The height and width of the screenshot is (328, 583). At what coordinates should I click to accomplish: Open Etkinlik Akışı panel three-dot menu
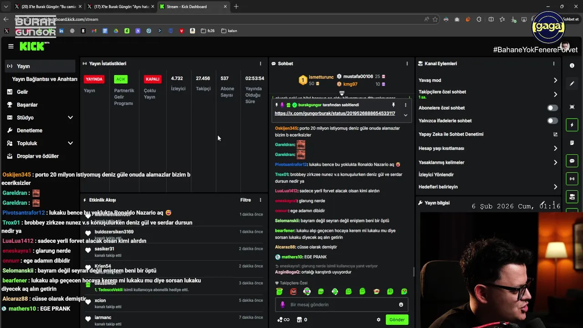[x=261, y=200]
